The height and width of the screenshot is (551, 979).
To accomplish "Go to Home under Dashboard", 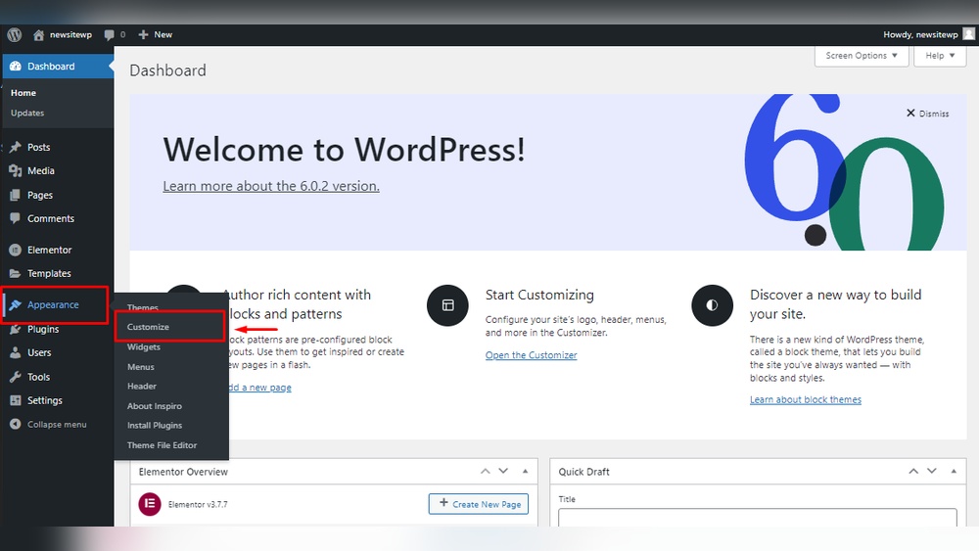I will tap(23, 93).
